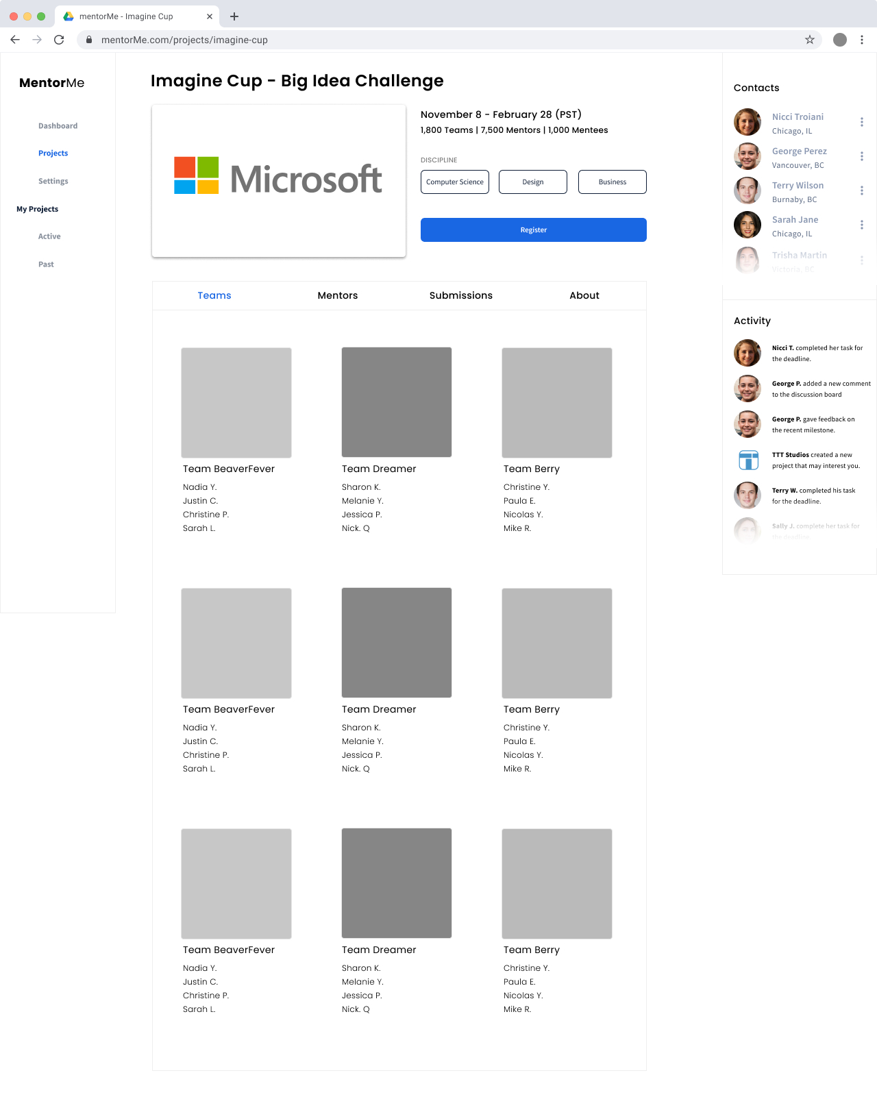877x1110 pixels.
Task: Click the Contacts panel heading
Action: tap(756, 88)
